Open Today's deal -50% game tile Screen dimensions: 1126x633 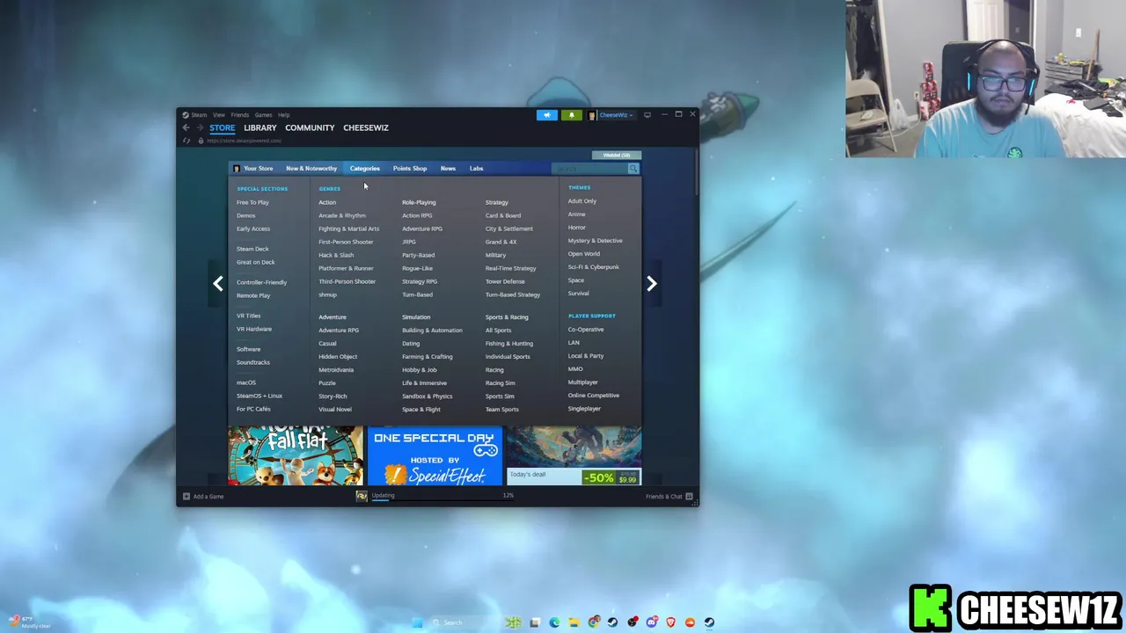click(x=574, y=455)
